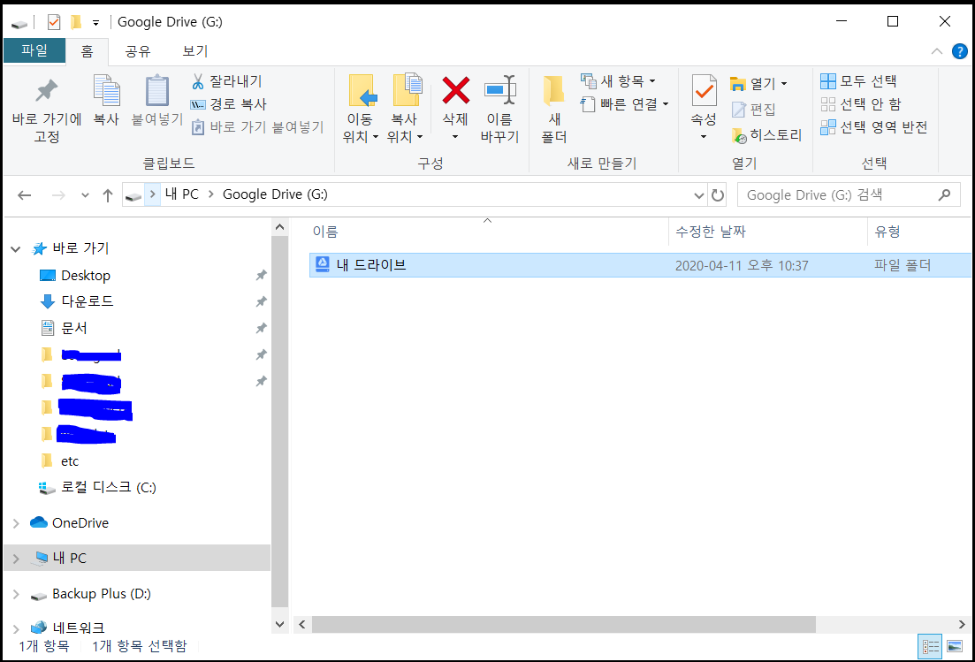This screenshot has width=975, height=662.
Task: Create a new folder (새 폴더)
Action: (x=553, y=108)
